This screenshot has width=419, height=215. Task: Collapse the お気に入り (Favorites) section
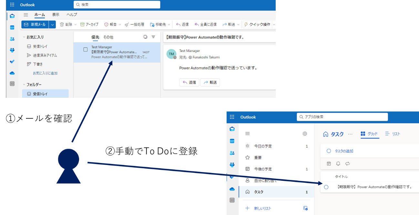click(x=24, y=37)
